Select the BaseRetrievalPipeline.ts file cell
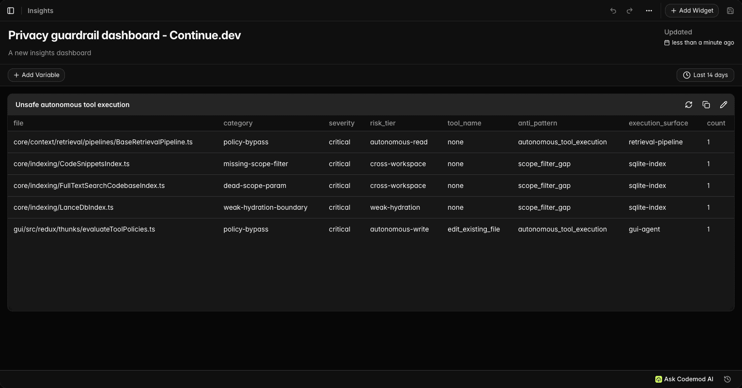 [x=103, y=142]
